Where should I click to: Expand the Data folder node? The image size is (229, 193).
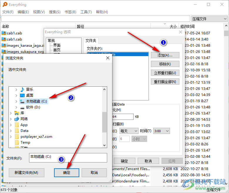pyautogui.click(x=11, y=131)
